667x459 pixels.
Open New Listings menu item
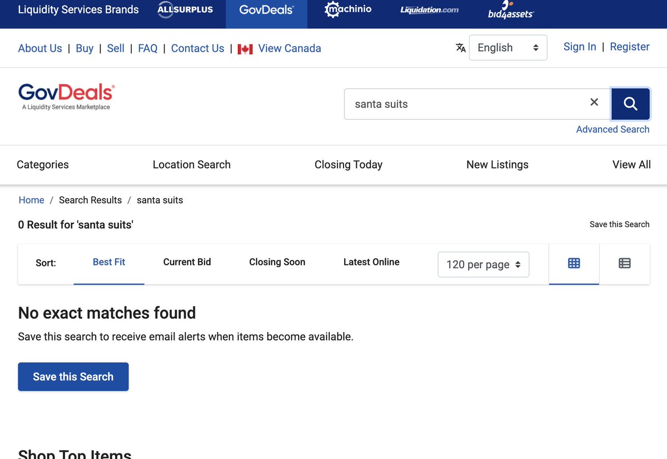point(497,165)
